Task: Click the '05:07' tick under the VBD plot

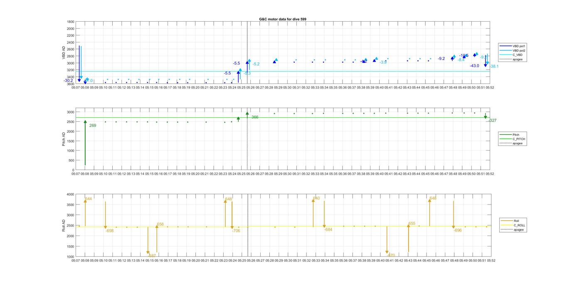Action: [x=76, y=88]
